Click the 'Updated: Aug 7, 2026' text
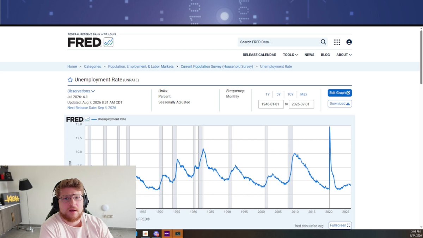Image resolution: width=423 pixels, height=238 pixels. [x=95, y=102]
